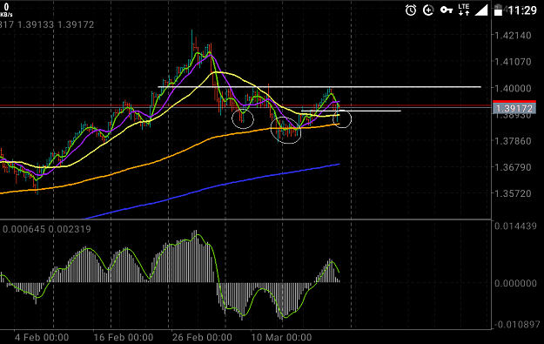Tap the MACD values 0.000645 0.002319
The image size is (544, 344).
tap(46, 229)
